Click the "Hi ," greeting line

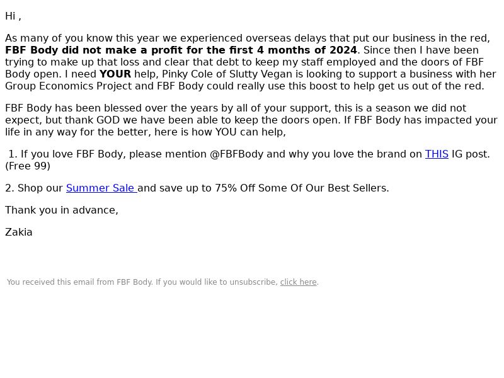13,16
